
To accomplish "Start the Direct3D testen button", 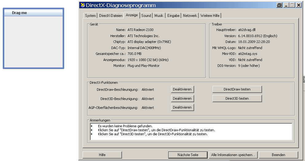I will [x=237, y=98].
